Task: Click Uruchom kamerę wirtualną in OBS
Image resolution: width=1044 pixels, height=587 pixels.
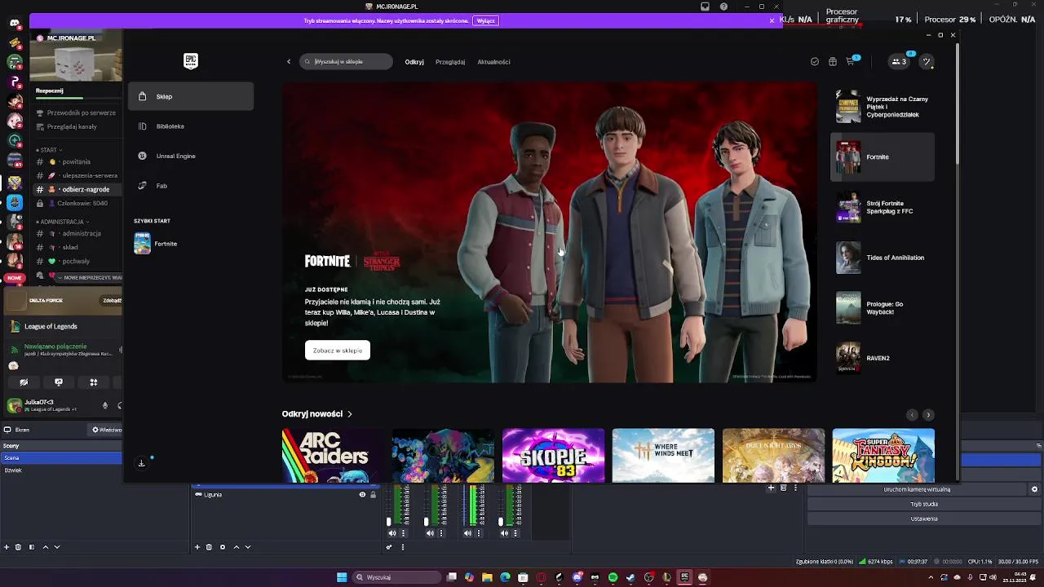Action: (x=917, y=490)
